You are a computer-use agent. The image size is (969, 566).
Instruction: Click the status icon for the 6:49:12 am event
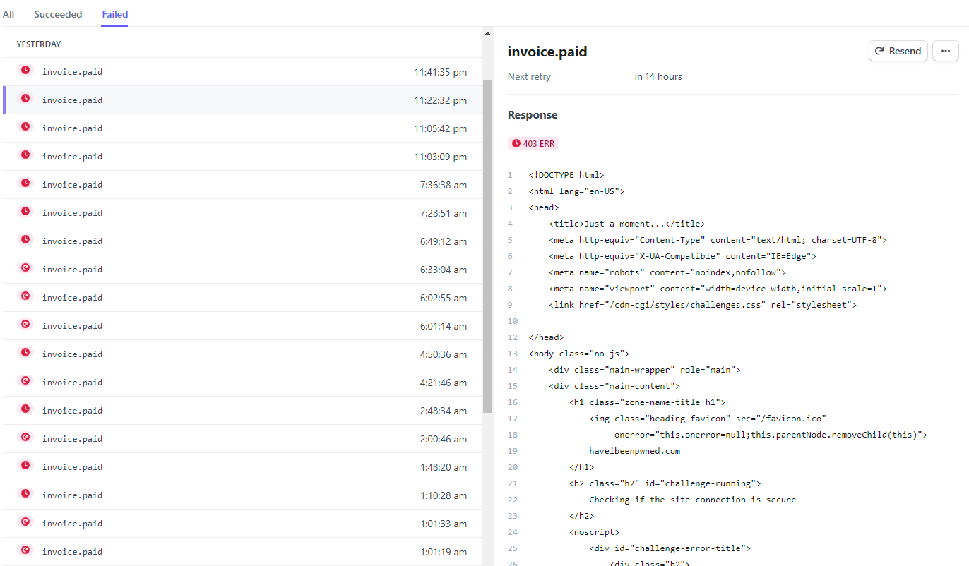click(x=25, y=240)
